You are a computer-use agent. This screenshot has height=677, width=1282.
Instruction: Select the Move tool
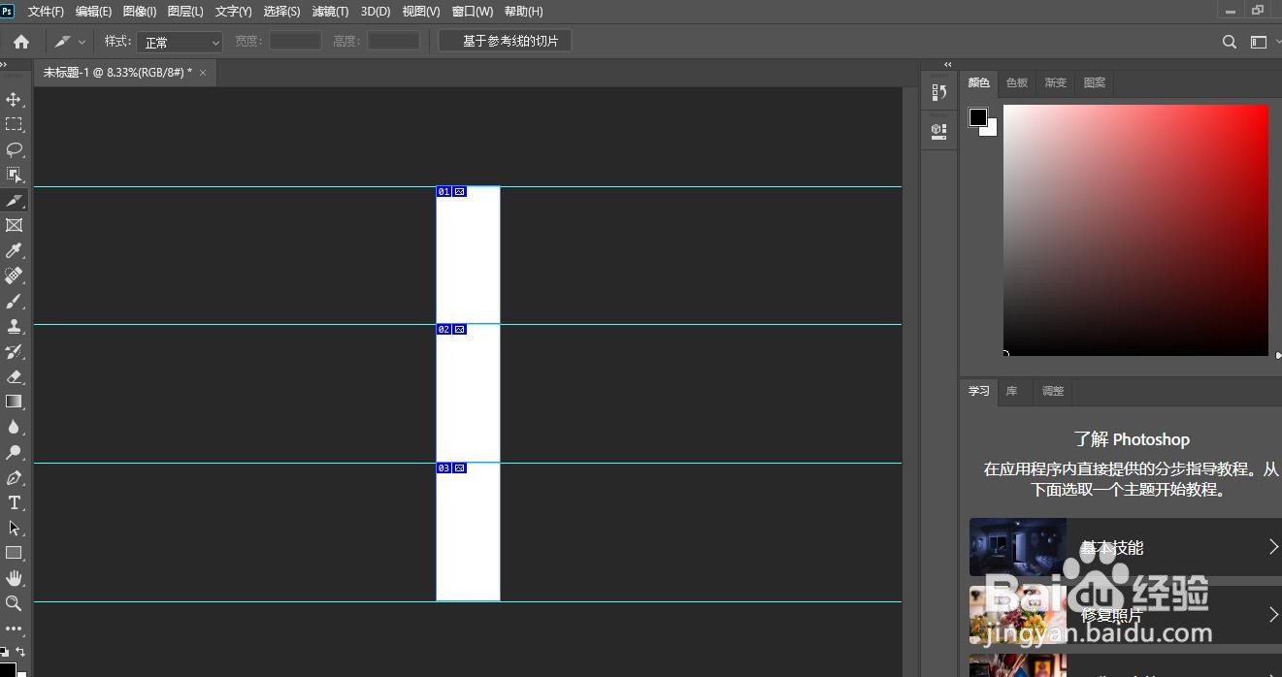click(14, 99)
